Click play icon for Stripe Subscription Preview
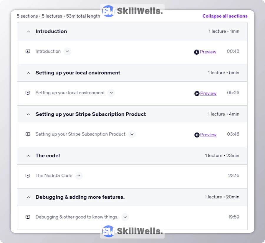The height and width of the screenshot is (243, 265). click(x=197, y=135)
